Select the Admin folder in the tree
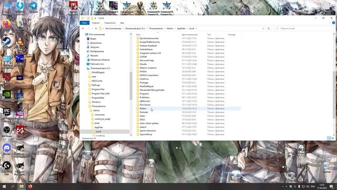Image resolution: width=337 pixels, height=190 pixels. [x=96, y=110]
